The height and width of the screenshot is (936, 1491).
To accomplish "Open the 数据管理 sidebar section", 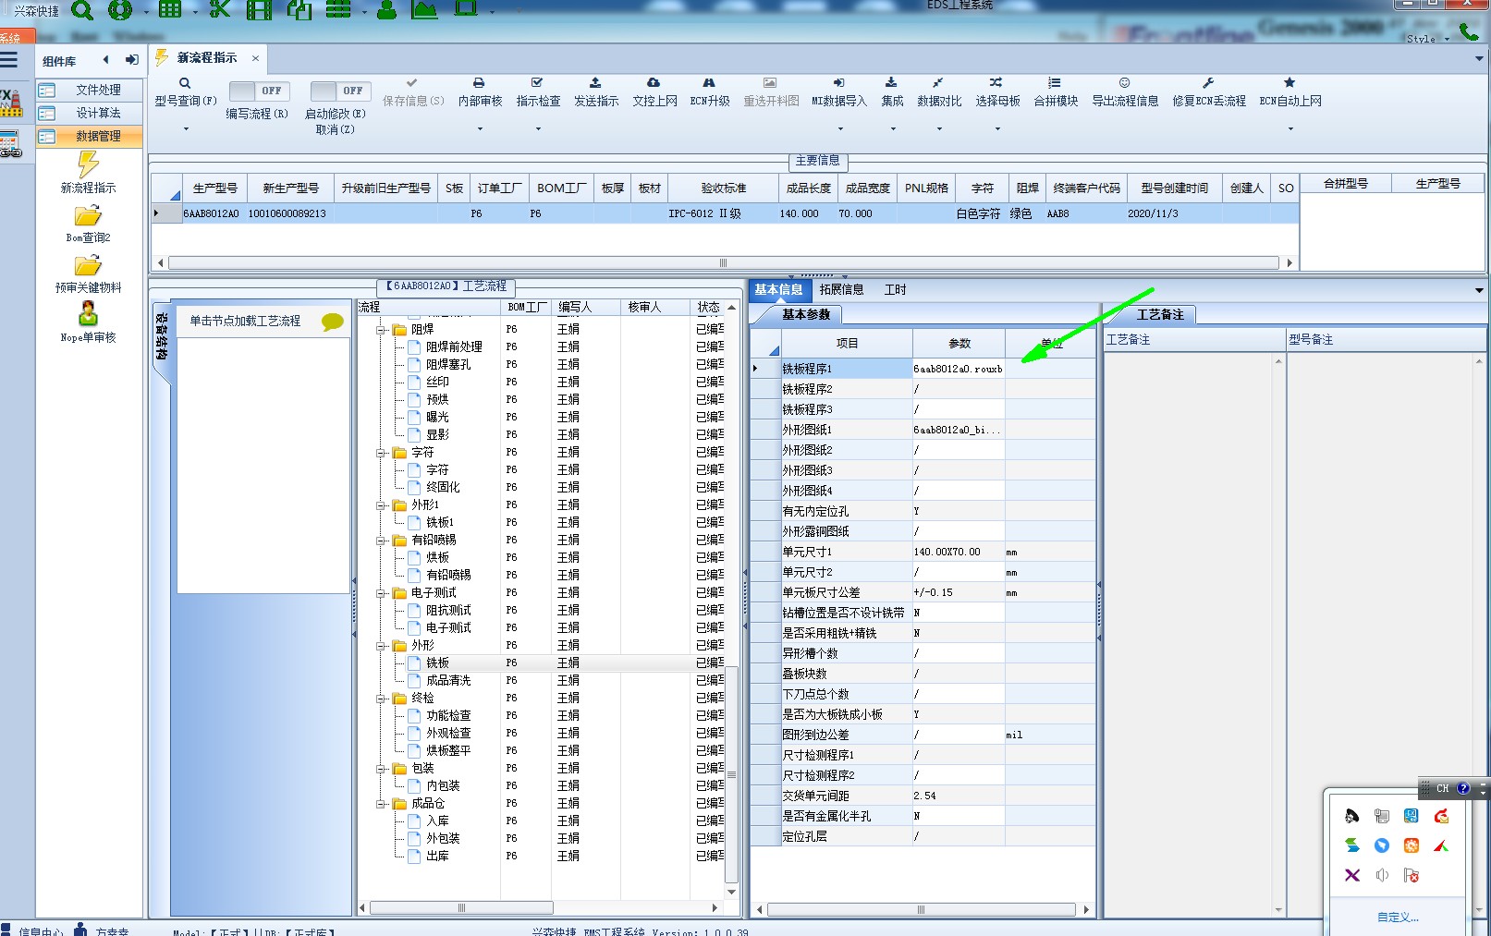I will pyautogui.click(x=91, y=136).
